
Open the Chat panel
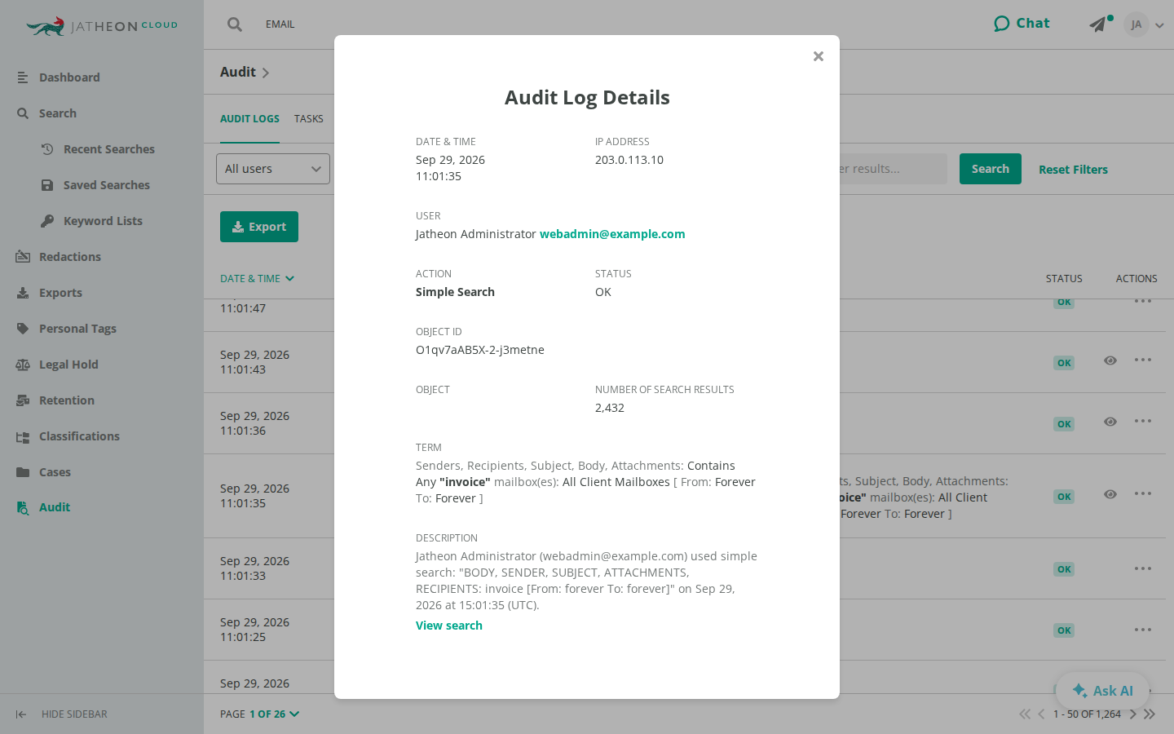coord(1022,24)
